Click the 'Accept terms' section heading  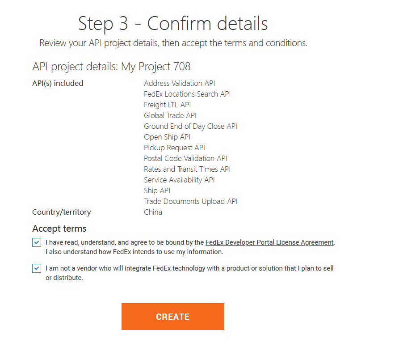[59, 229]
